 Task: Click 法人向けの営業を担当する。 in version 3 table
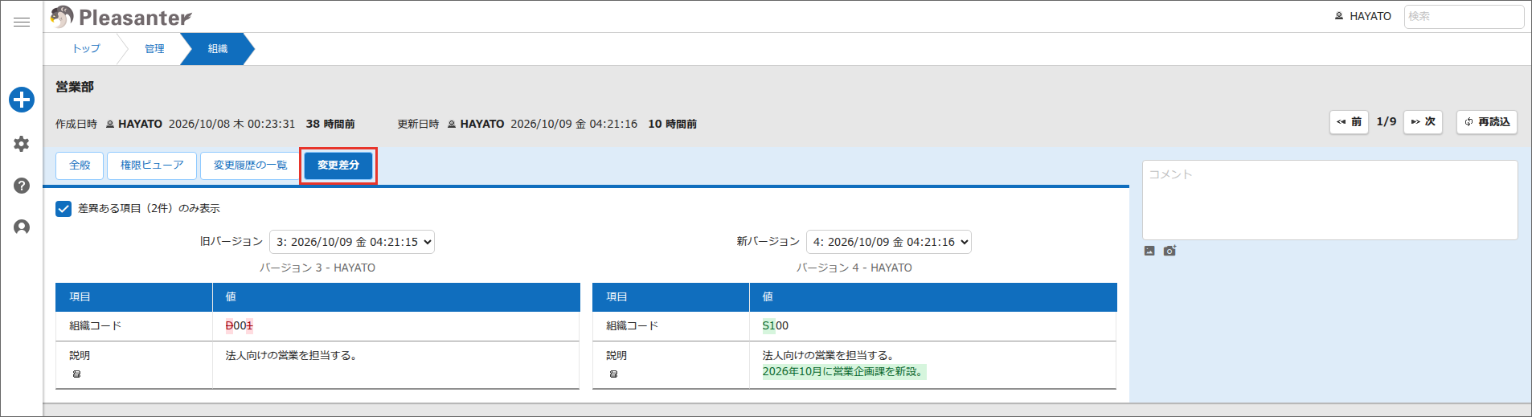point(291,355)
